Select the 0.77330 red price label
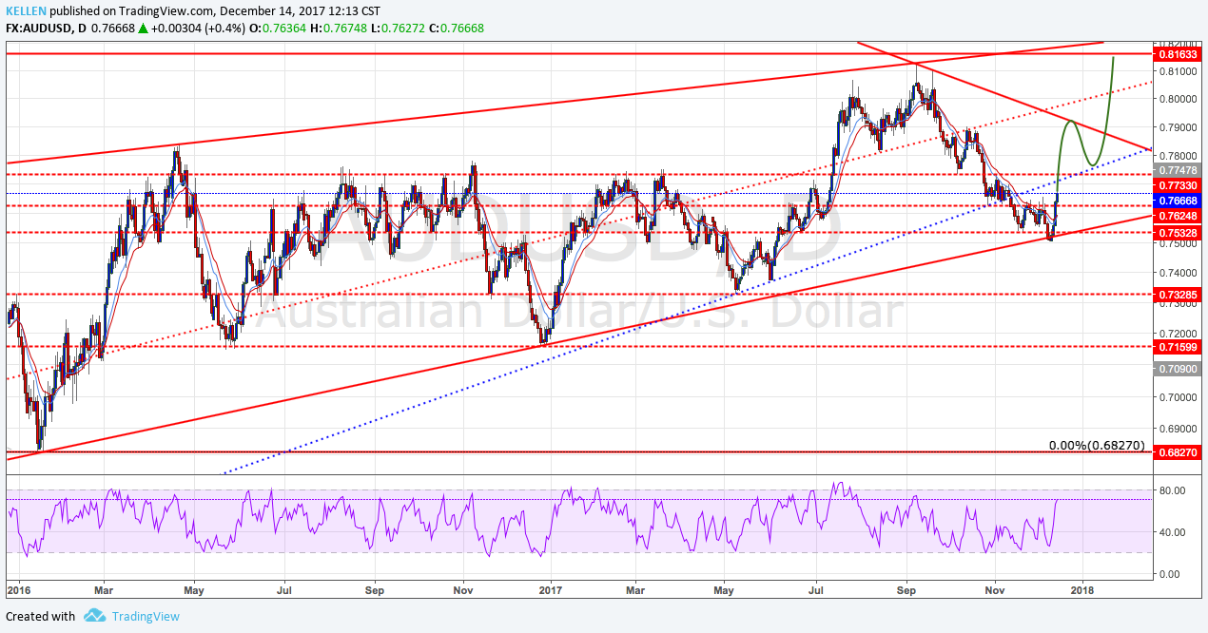This screenshot has width=1208, height=633. pos(1179,184)
